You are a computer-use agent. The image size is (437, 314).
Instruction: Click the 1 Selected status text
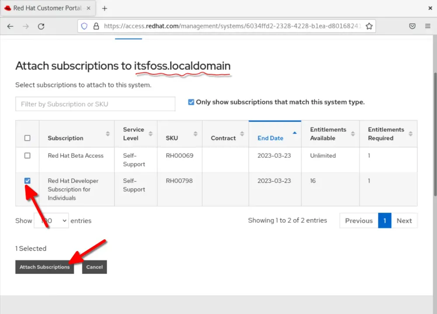coord(31,248)
